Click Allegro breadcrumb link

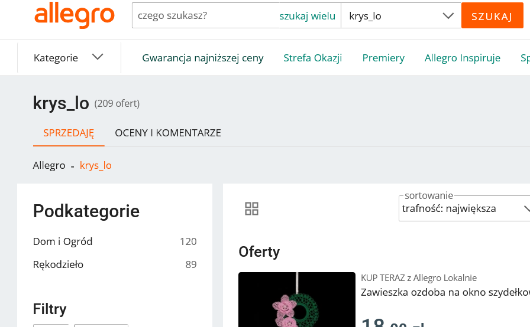pos(49,165)
